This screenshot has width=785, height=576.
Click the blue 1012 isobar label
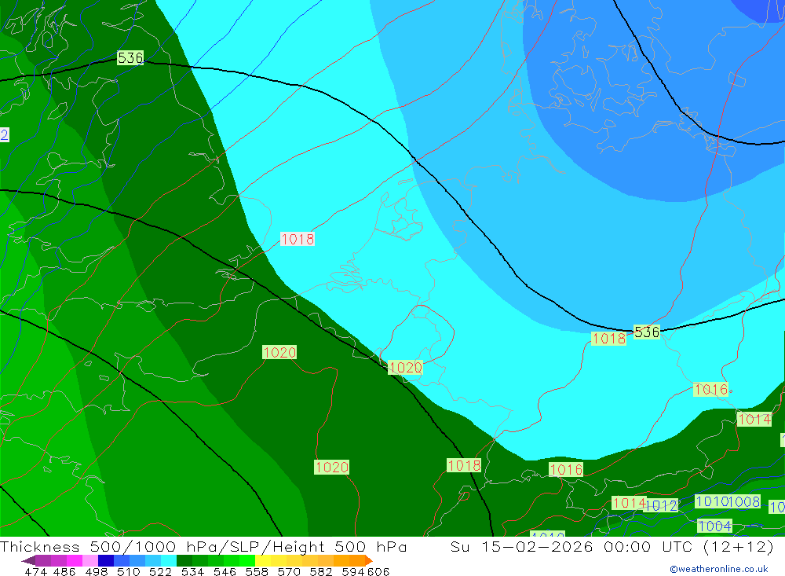tap(661, 505)
